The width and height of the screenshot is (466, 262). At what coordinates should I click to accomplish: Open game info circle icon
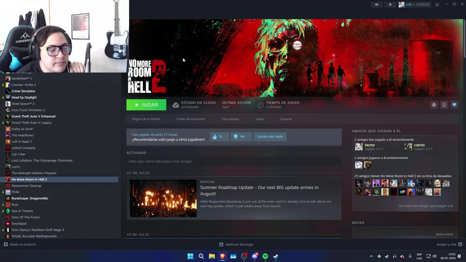(444, 105)
